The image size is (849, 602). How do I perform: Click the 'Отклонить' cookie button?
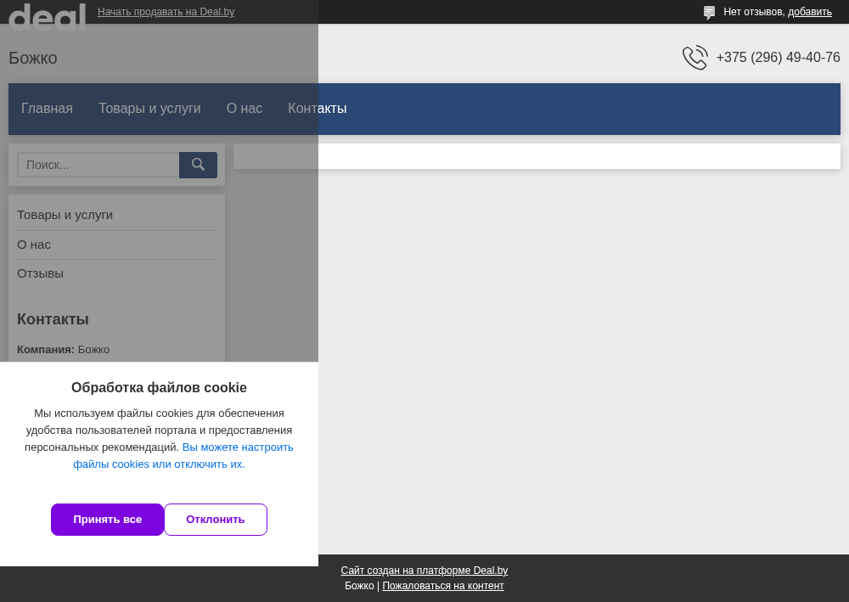[x=216, y=520]
